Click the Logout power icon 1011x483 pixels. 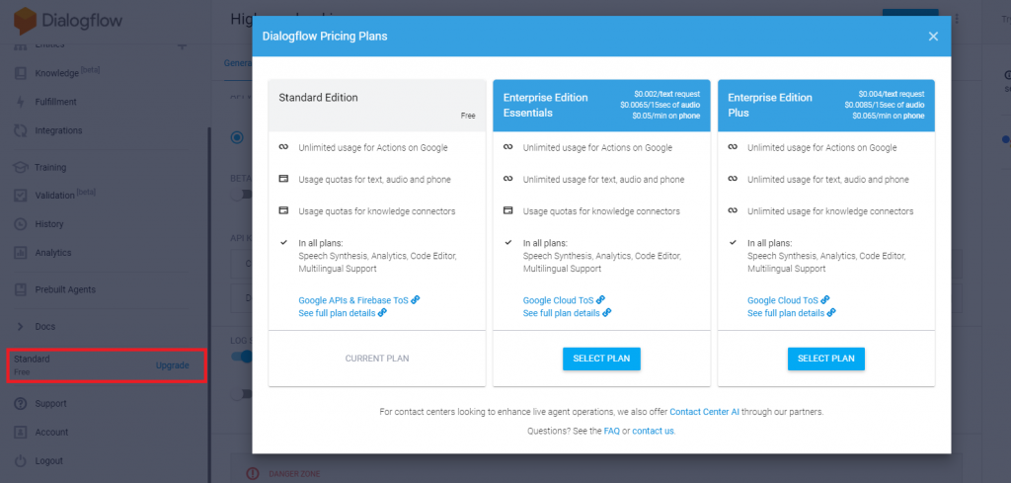(21, 460)
